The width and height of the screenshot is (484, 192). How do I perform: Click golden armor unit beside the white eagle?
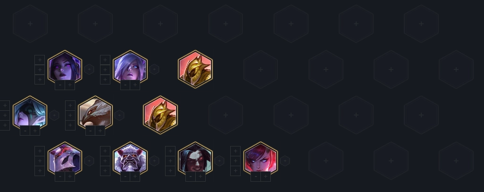tap(160, 115)
